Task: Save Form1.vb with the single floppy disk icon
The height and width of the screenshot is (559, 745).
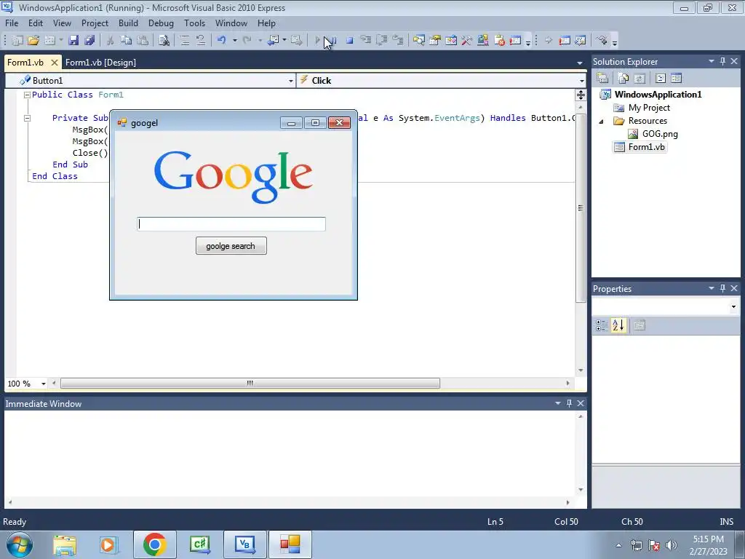Action: [73, 41]
